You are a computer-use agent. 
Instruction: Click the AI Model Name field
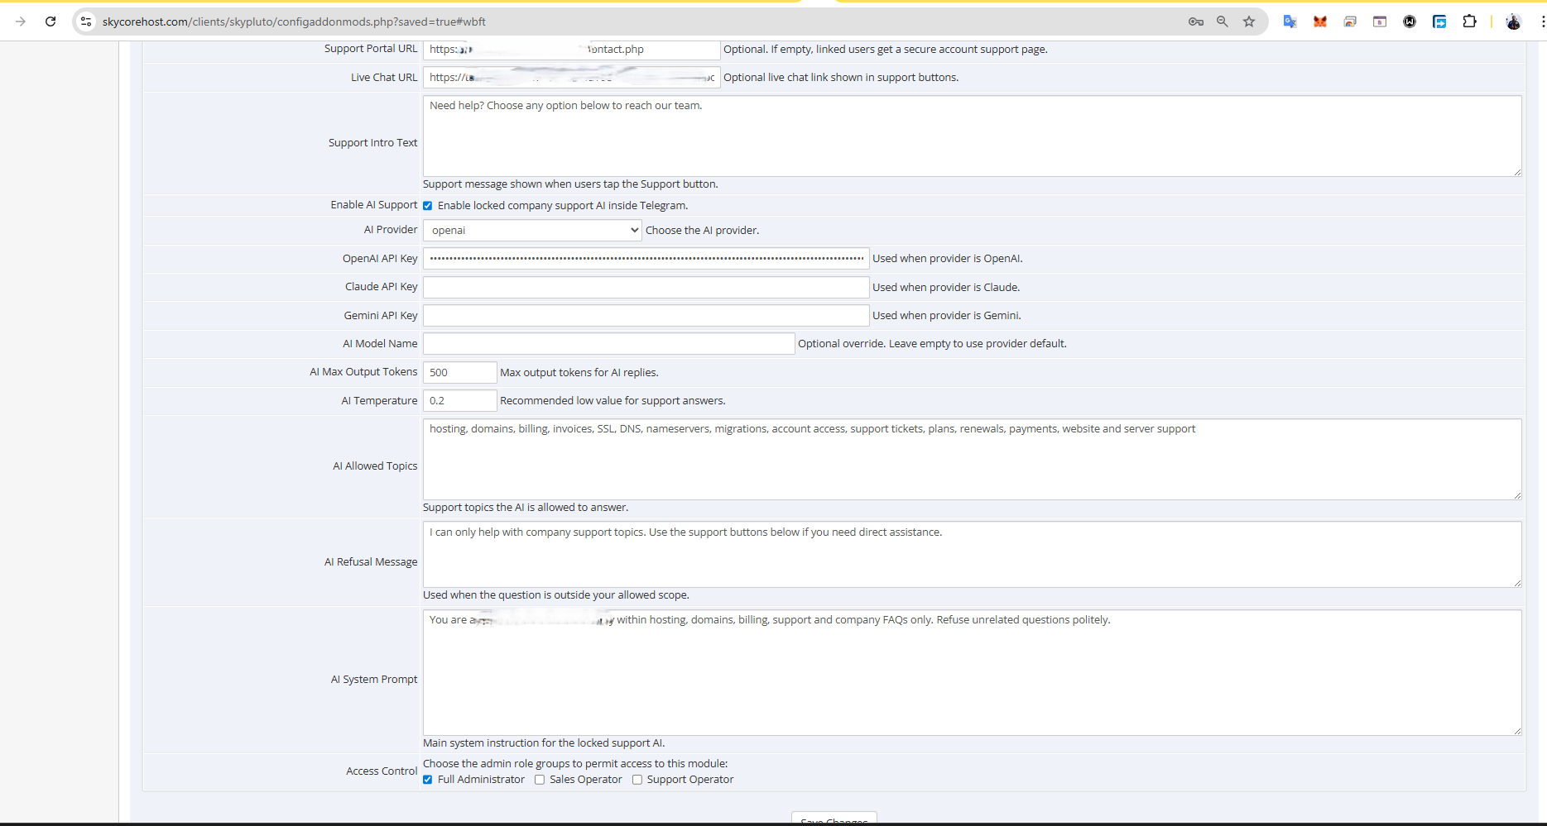pos(608,343)
